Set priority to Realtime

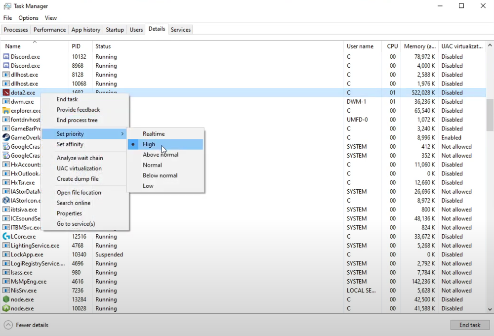click(154, 134)
